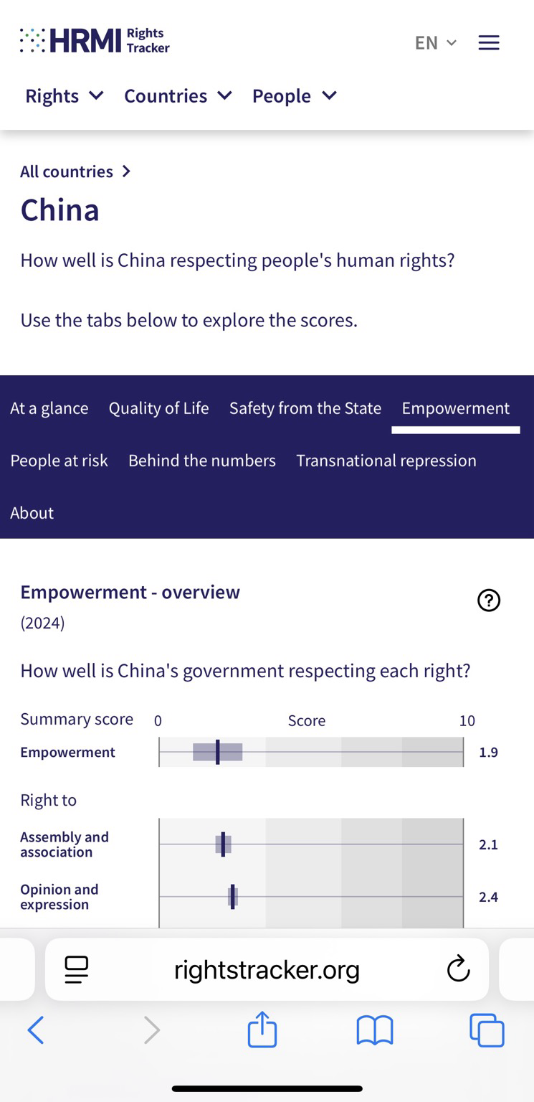534x1102 pixels.
Task: Open the help question mark icon
Action: [x=489, y=601]
